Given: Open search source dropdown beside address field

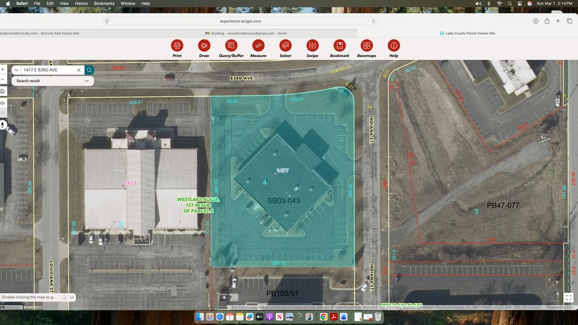Looking at the screenshot, I should coord(17,70).
